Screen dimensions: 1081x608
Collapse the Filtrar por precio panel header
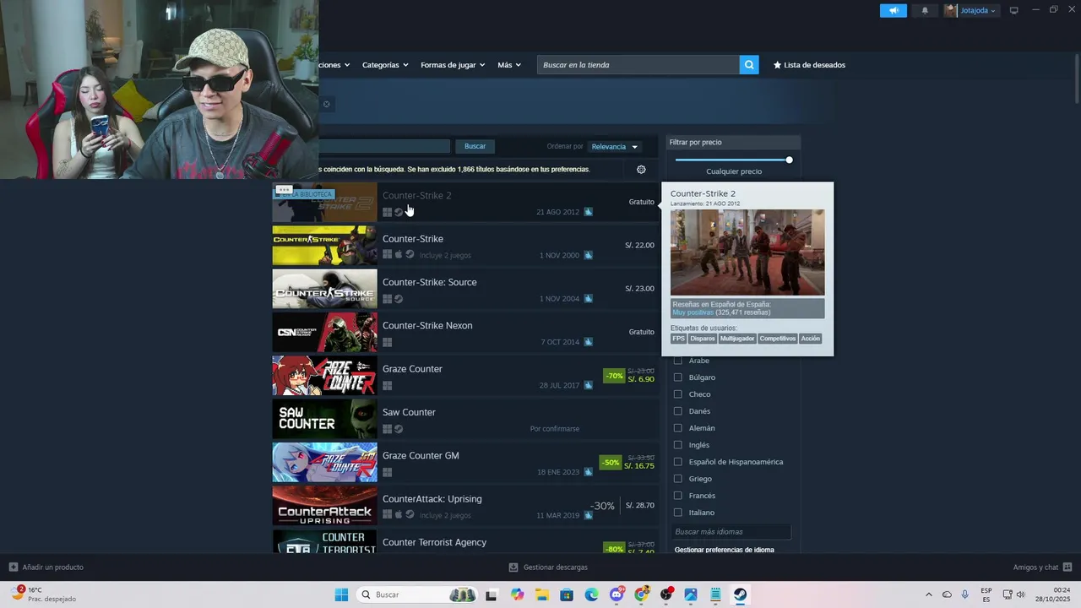[733, 142]
